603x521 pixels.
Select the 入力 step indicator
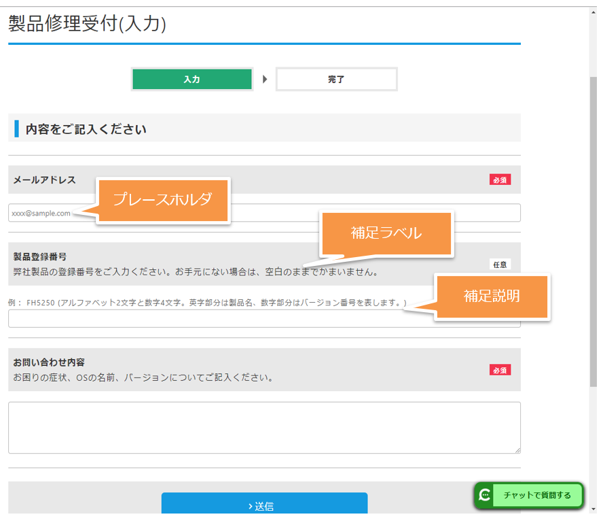[x=191, y=80]
